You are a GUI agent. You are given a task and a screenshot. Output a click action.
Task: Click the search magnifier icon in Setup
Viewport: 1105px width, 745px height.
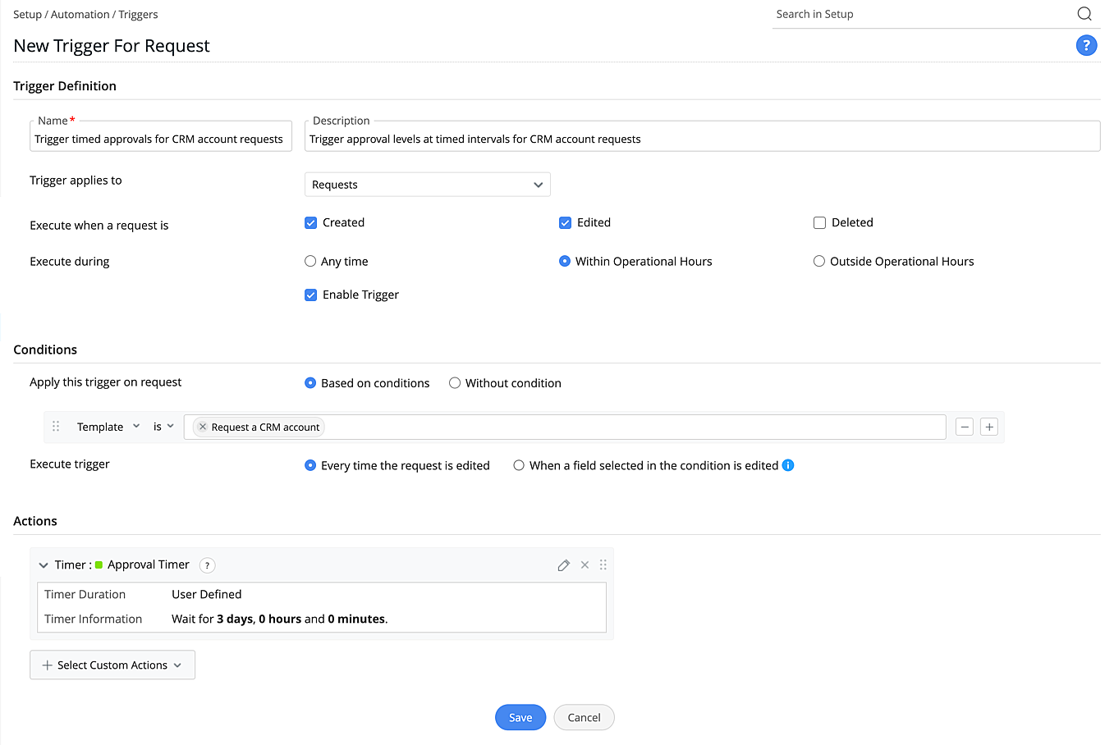pos(1084,14)
